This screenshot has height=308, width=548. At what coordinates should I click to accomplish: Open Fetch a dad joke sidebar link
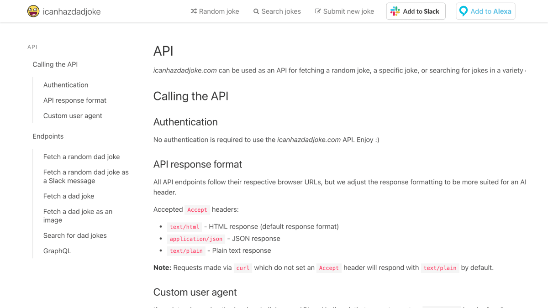click(69, 196)
